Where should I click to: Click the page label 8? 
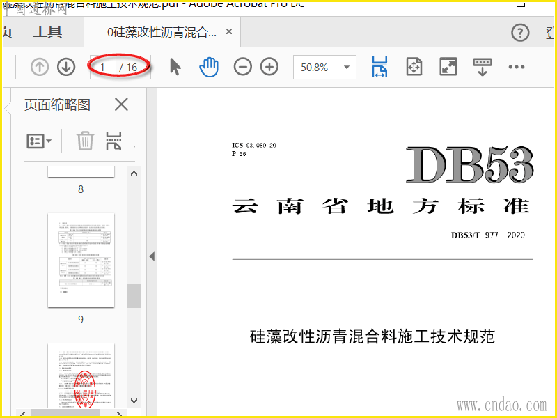pyautogui.click(x=81, y=189)
